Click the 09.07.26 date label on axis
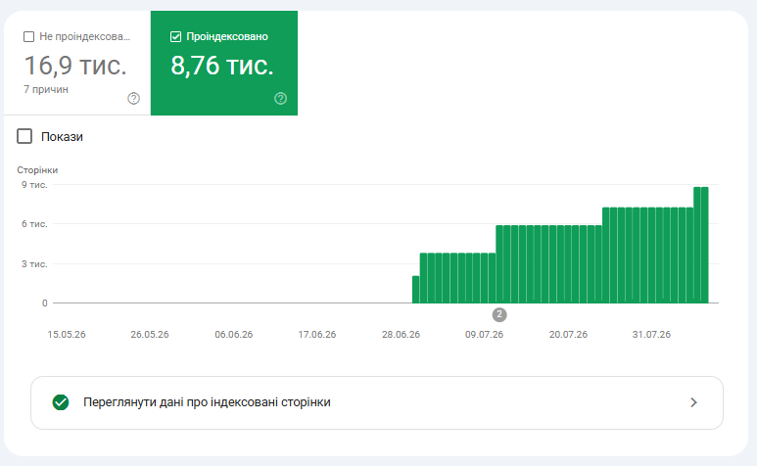 [484, 334]
